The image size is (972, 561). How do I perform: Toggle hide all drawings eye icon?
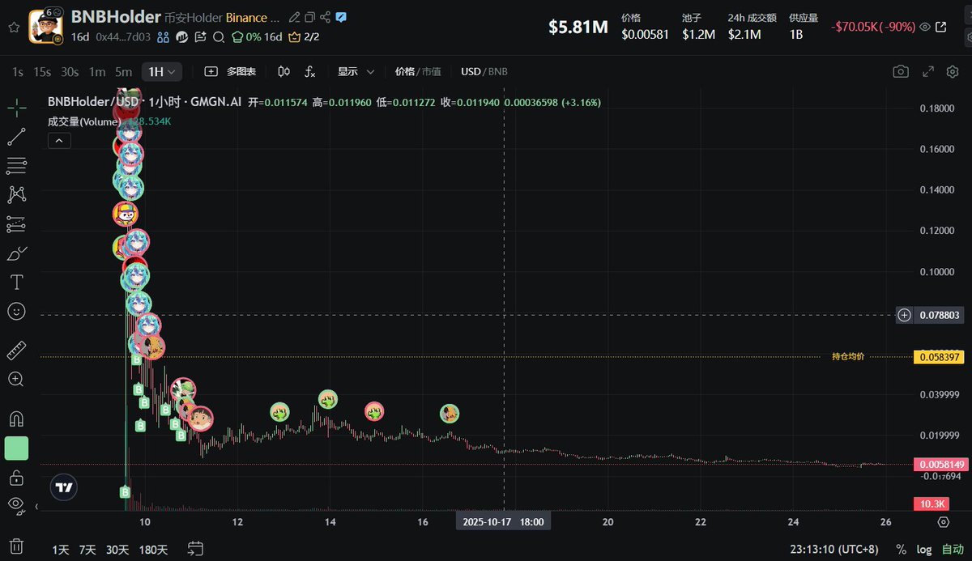16,506
